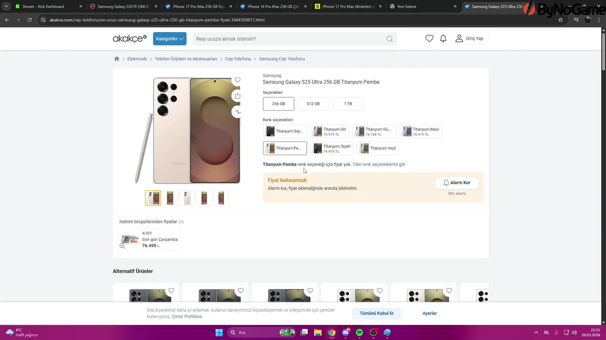This screenshot has width=606, height=340.
Task: Click the akakçe logo
Action: [x=130, y=39]
